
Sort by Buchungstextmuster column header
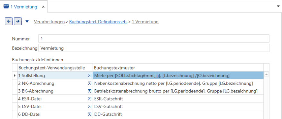178,68
